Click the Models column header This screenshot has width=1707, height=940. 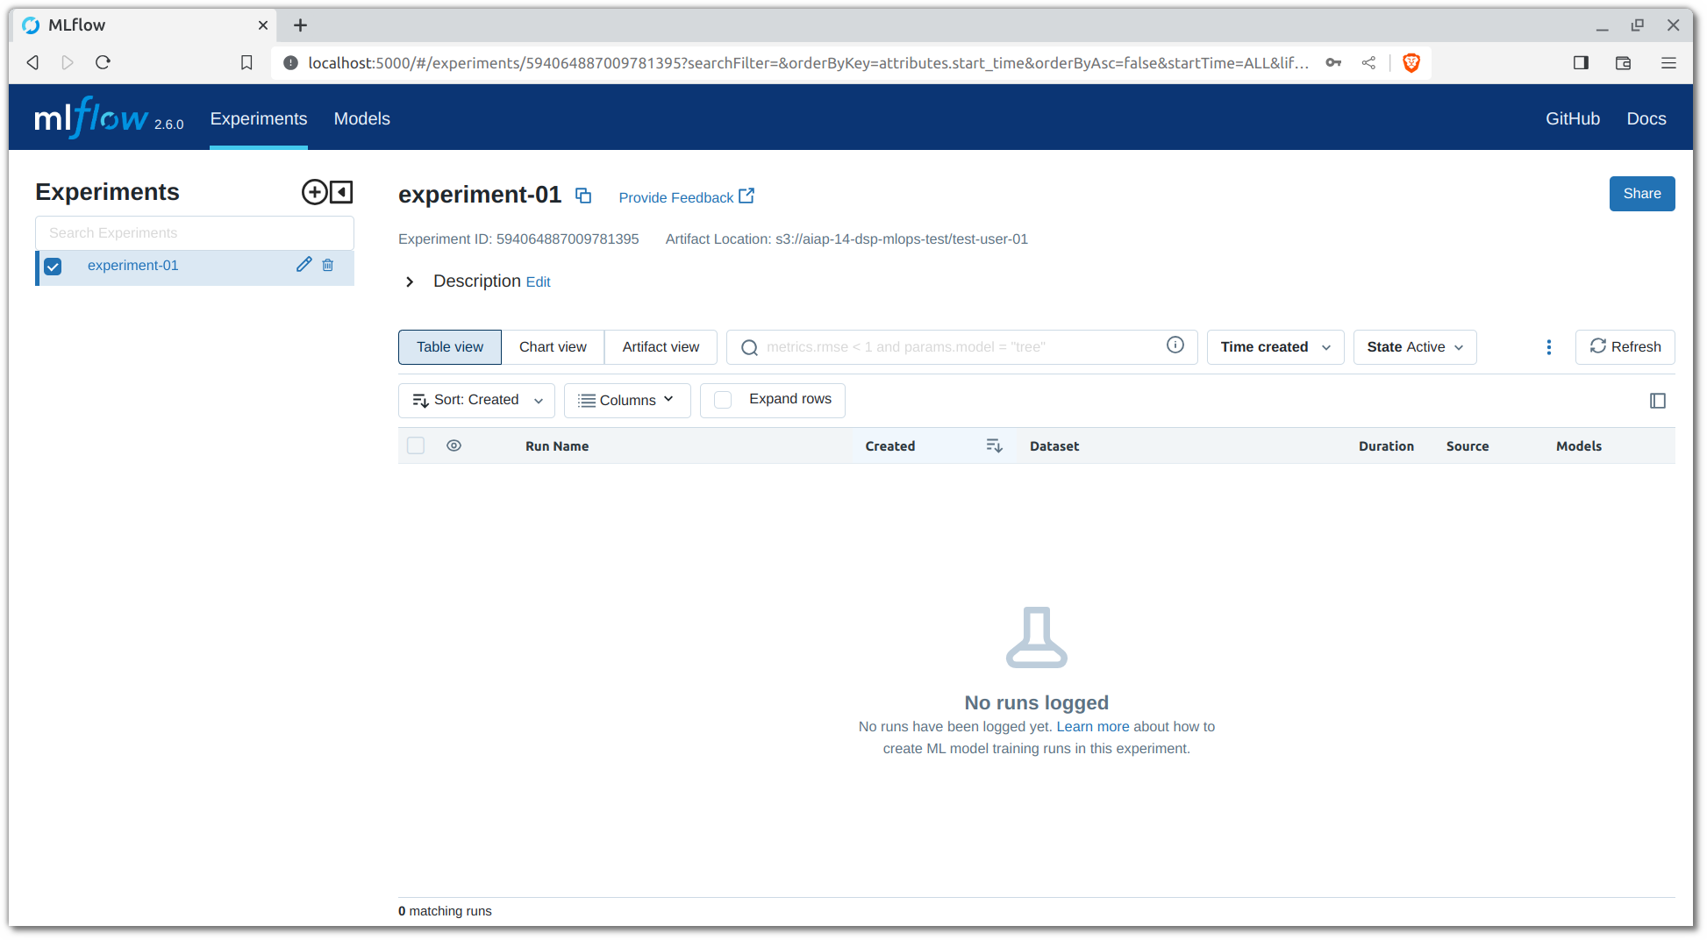pos(1579,446)
